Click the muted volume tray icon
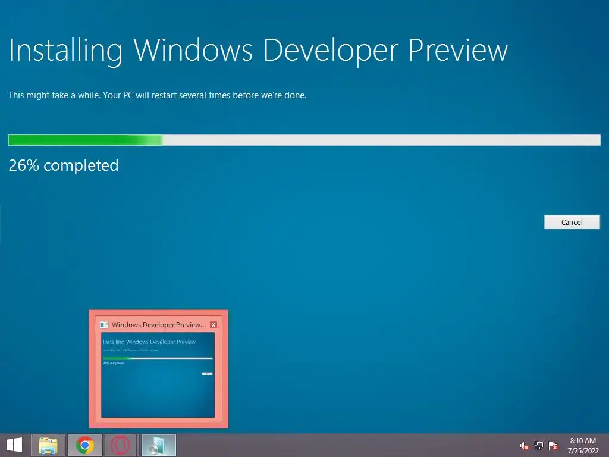The height and width of the screenshot is (457, 609). [x=525, y=446]
